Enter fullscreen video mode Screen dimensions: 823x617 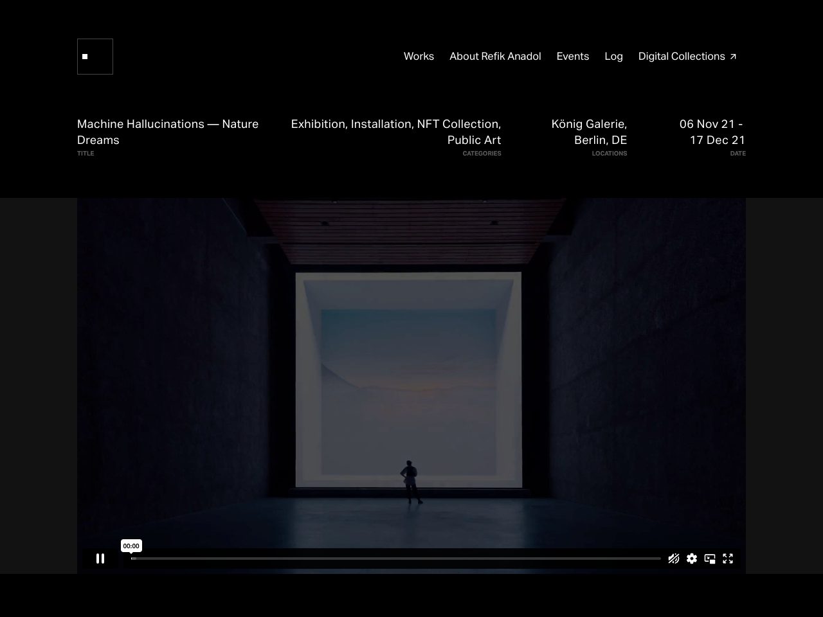[x=728, y=559]
